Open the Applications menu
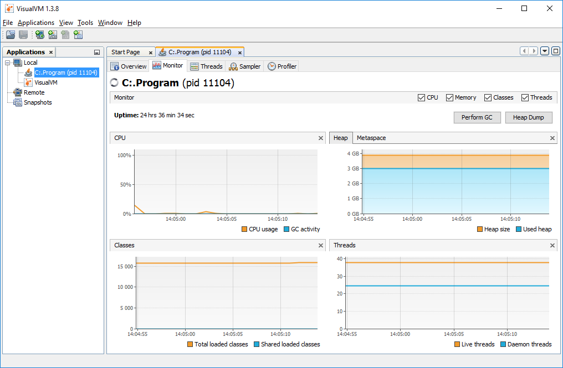Image resolution: width=563 pixels, height=368 pixels. tap(36, 23)
